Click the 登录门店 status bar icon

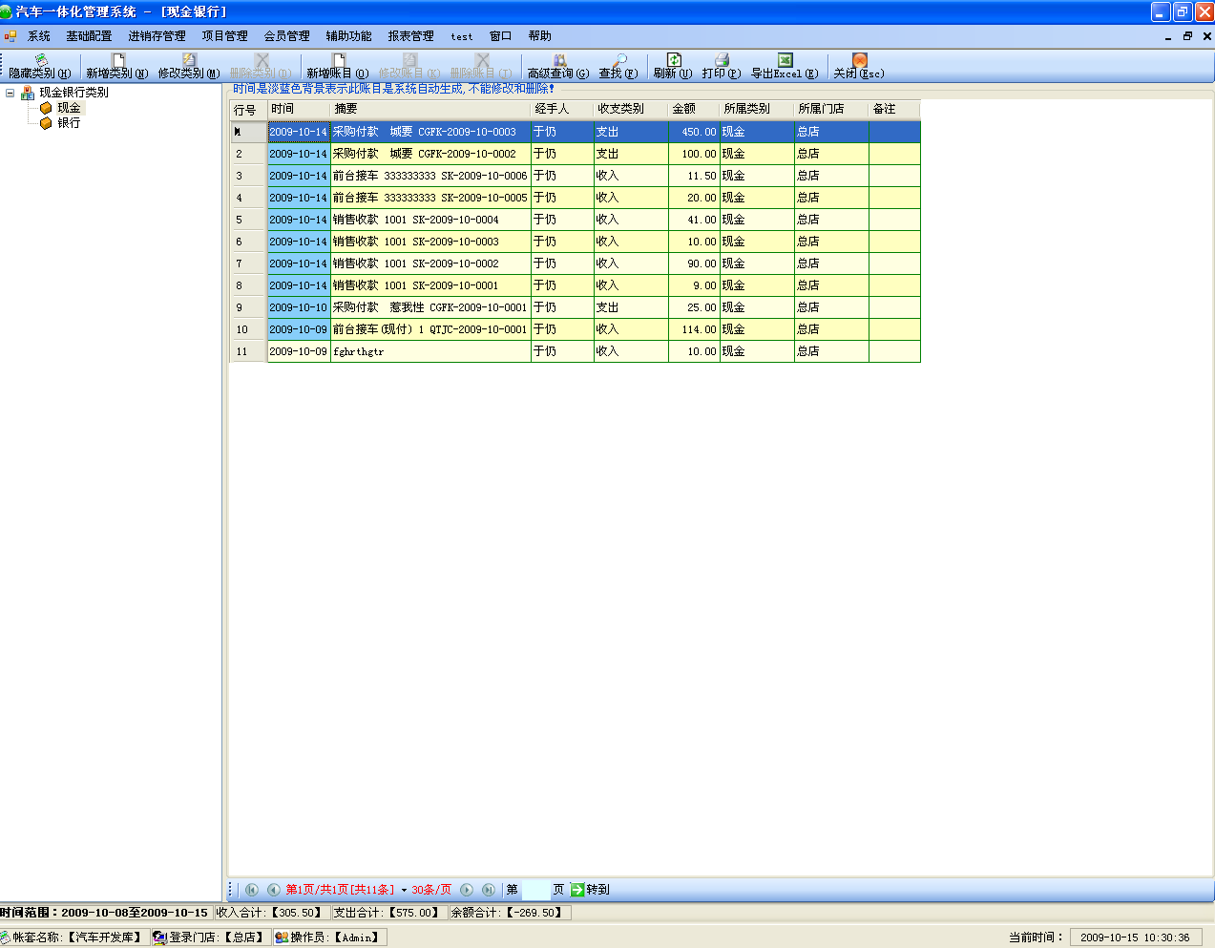159,937
